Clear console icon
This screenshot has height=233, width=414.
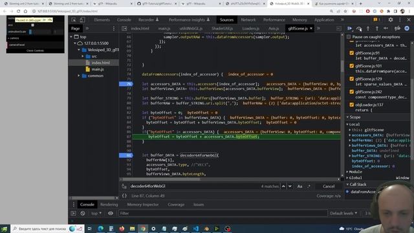coord(83,213)
